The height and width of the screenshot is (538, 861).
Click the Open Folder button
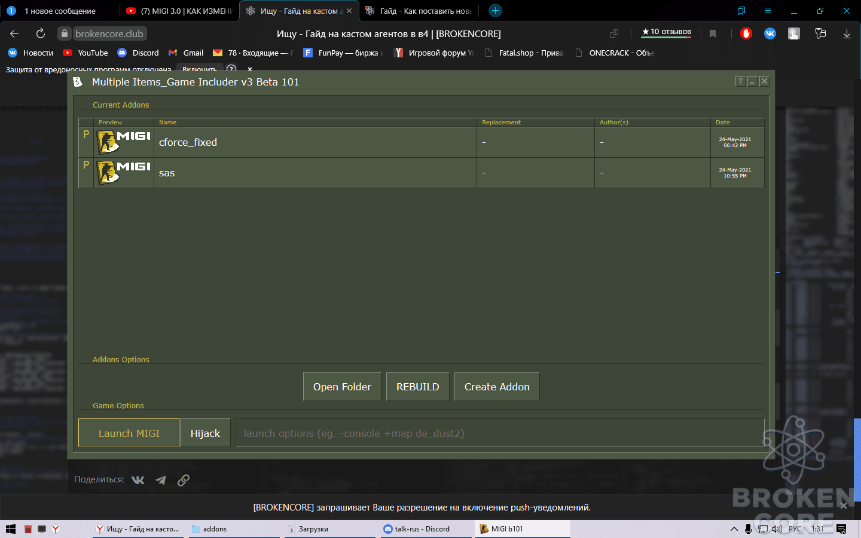click(342, 387)
